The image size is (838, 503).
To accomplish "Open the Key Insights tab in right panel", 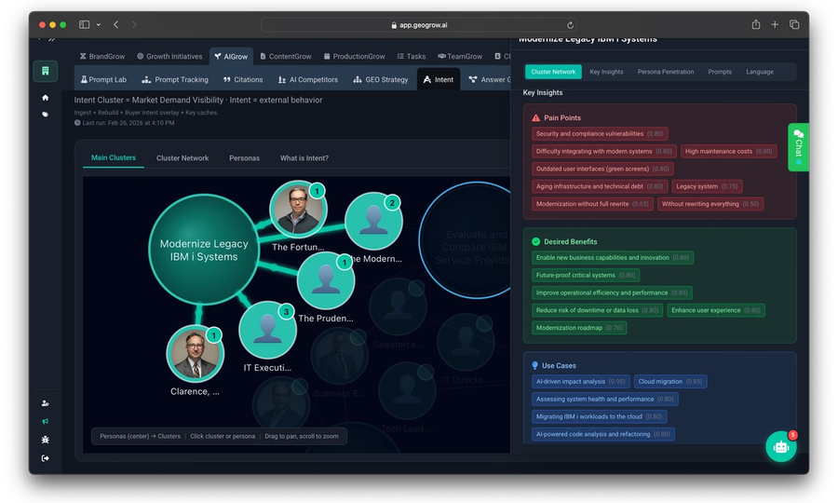I will click(606, 72).
